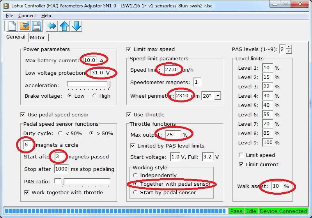The height and width of the screenshot is (218, 312).
Task: Click the throttle Max output field
Action: pyautogui.click(x=173, y=135)
